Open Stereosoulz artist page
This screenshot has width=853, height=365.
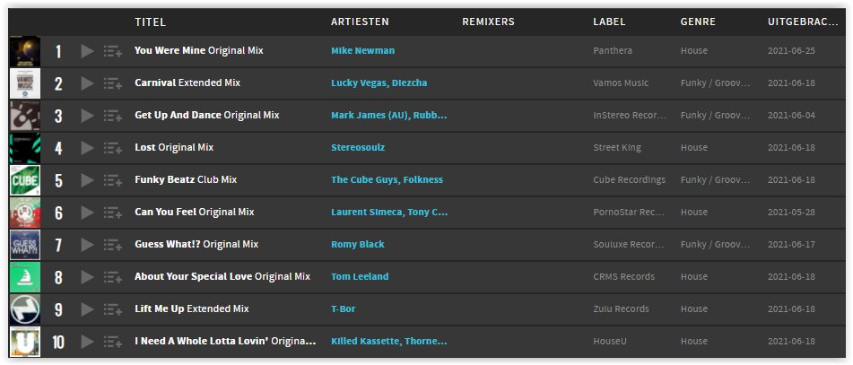358,147
